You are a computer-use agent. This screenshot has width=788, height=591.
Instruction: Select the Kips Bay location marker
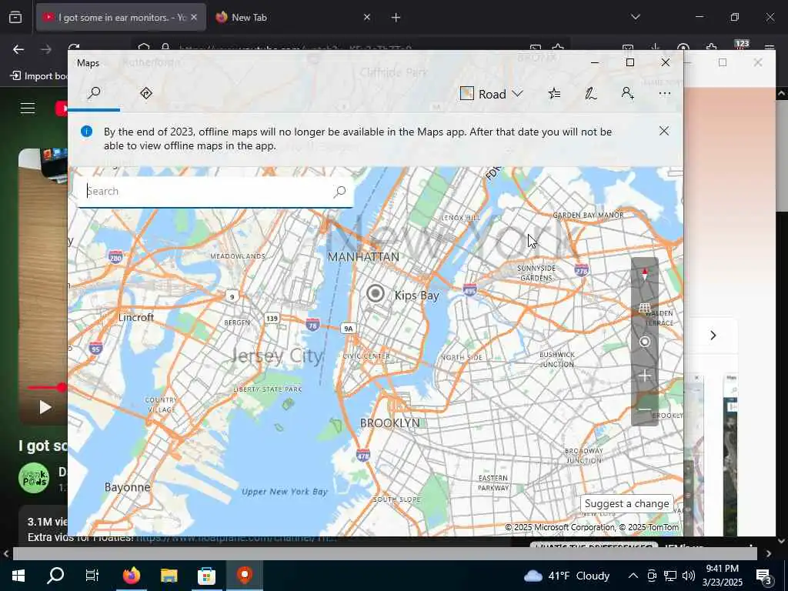376,293
